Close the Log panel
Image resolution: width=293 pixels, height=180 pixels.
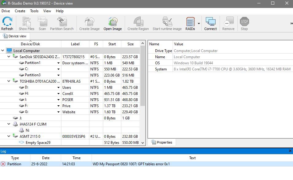[290, 151]
